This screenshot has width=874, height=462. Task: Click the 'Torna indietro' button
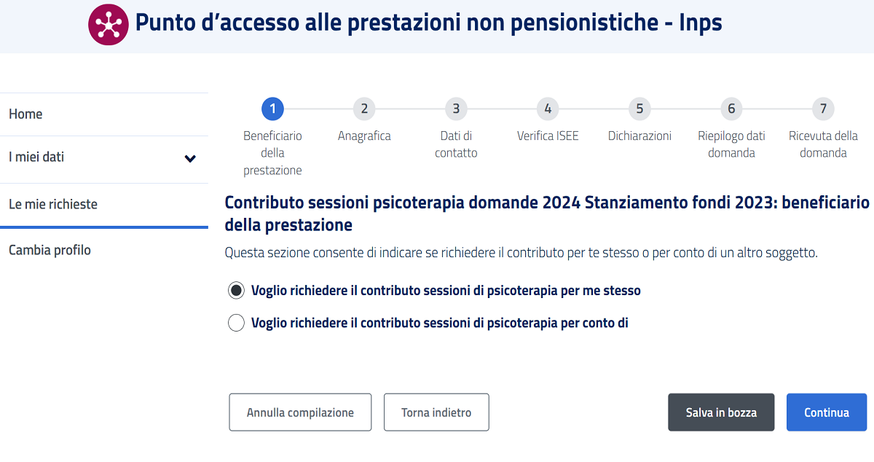click(436, 412)
